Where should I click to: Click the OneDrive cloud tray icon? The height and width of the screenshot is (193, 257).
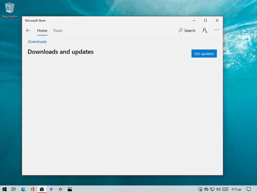[x=206, y=189]
